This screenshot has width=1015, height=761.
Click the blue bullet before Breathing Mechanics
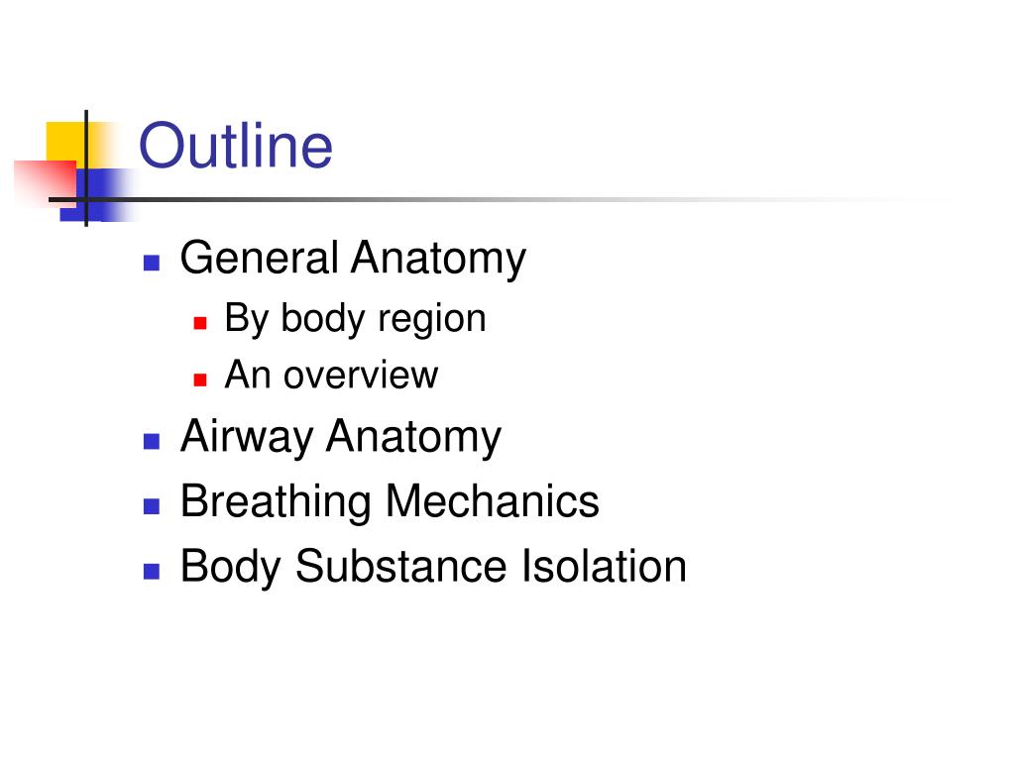click(152, 506)
